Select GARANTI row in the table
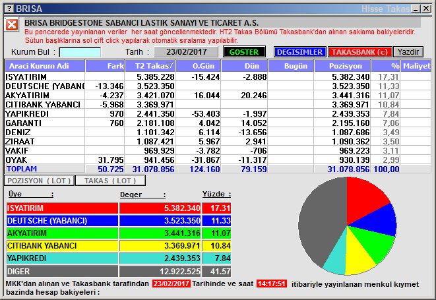The width and height of the screenshot is (436, 300). (x=218, y=123)
